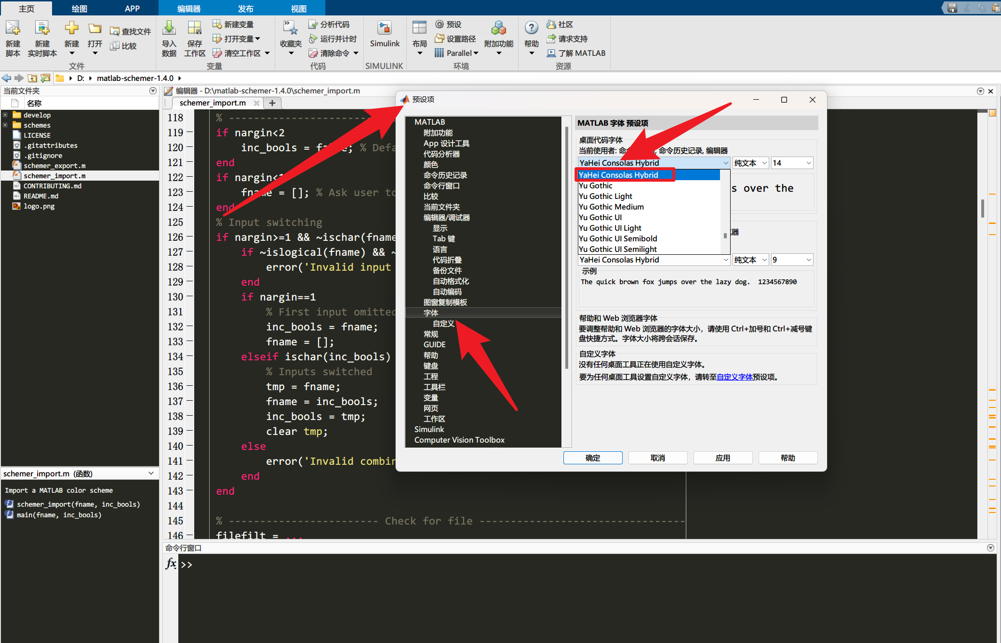The image size is (1001, 643).
Task: Click the 取消 (Cancel) button
Action: point(658,458)
